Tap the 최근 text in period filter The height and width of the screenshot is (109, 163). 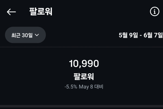click(16, 35)
